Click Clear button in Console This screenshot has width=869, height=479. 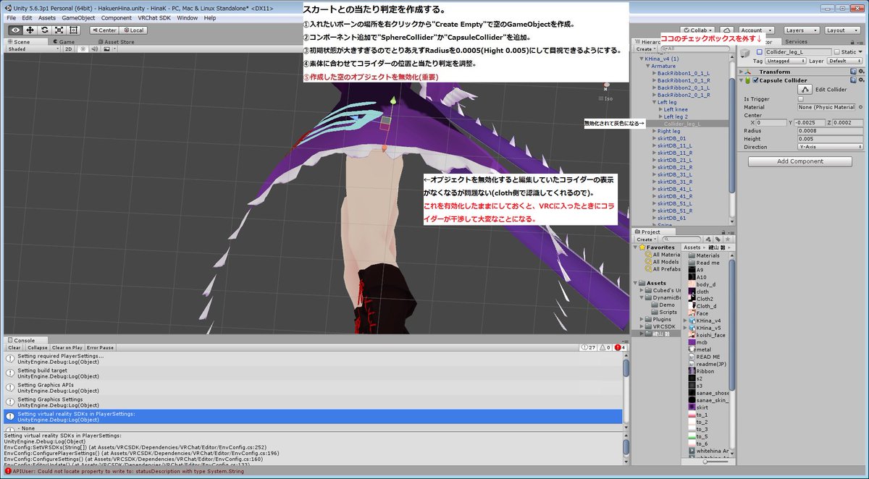click(14, 347)
